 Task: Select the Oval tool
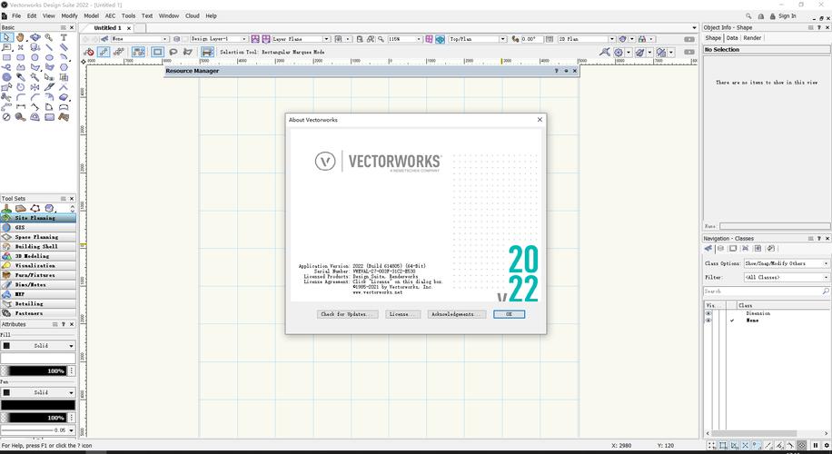[x=49, y=57]
